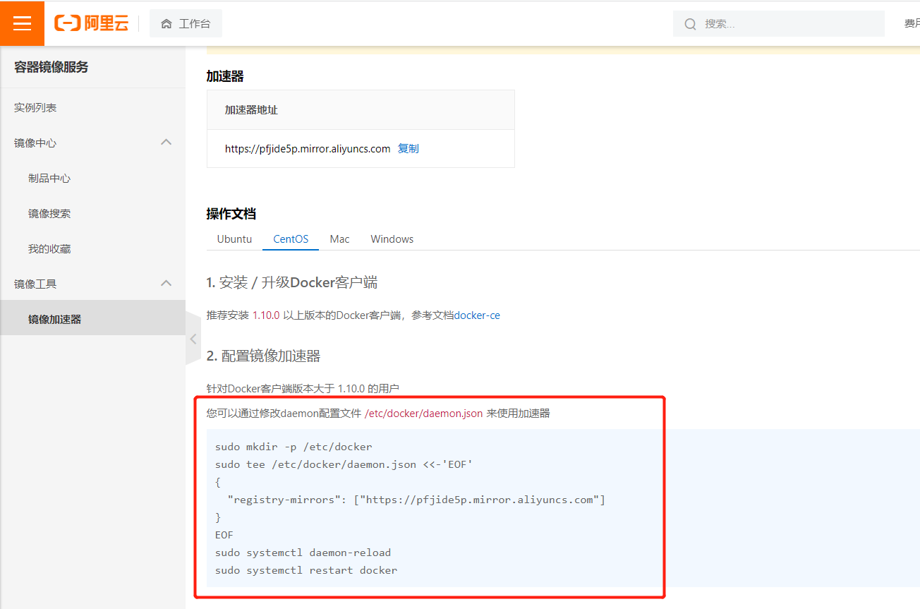Click the 'sudo systemctl daemon-reload' line
The height and width of the screenshot is (609, 920).
point(303,553)
